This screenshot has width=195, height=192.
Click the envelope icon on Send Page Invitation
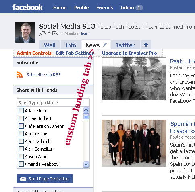pyautogui.click(x=23, y=179)
